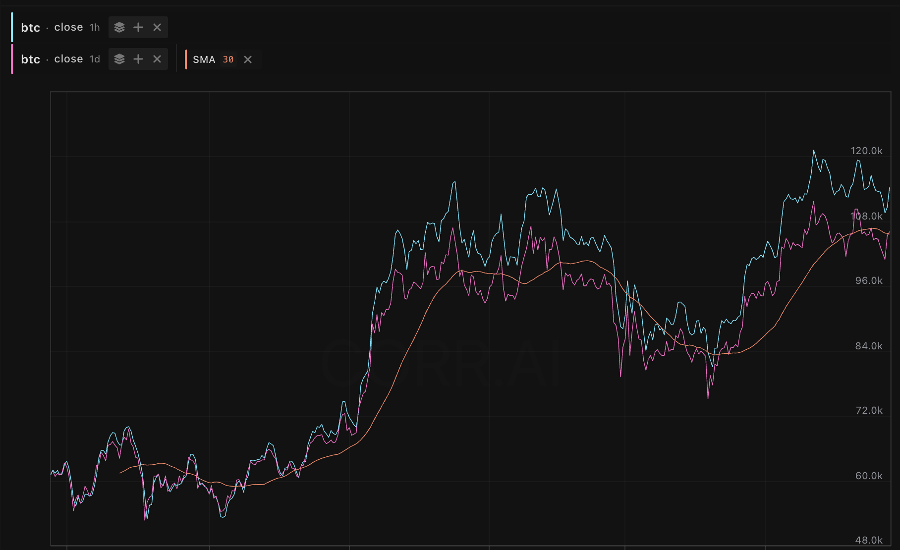Remove the SMA 30 indicator
The width and height of the screenshot is (900, 550).
point(248,59)
